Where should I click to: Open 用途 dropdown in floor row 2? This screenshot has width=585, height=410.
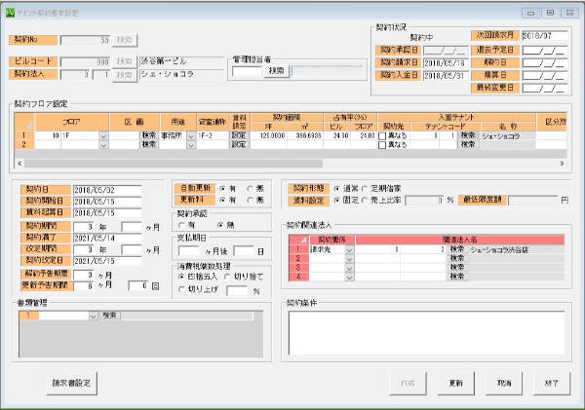191,145
